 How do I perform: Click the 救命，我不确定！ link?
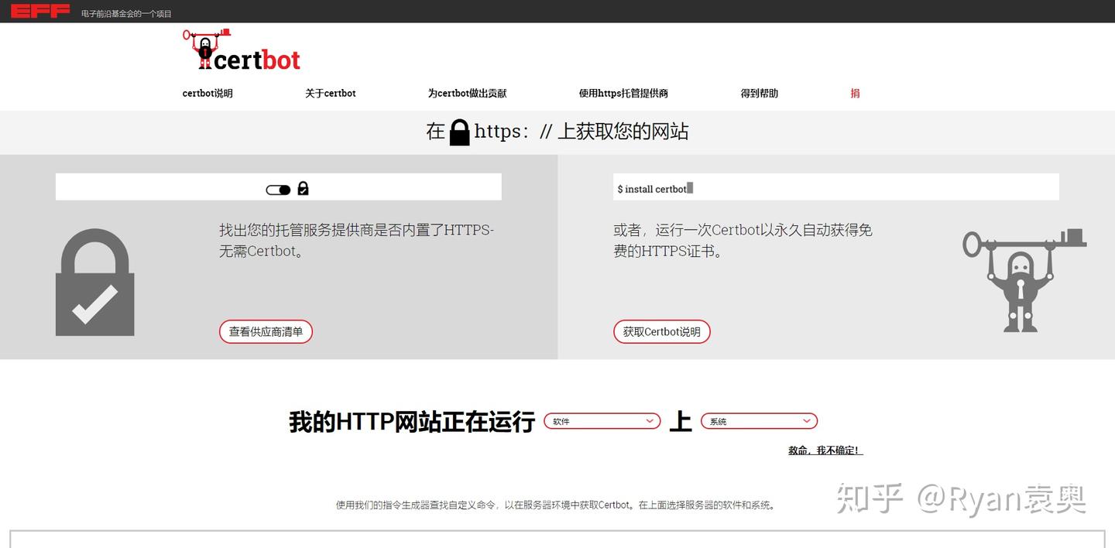coord(825,449)
